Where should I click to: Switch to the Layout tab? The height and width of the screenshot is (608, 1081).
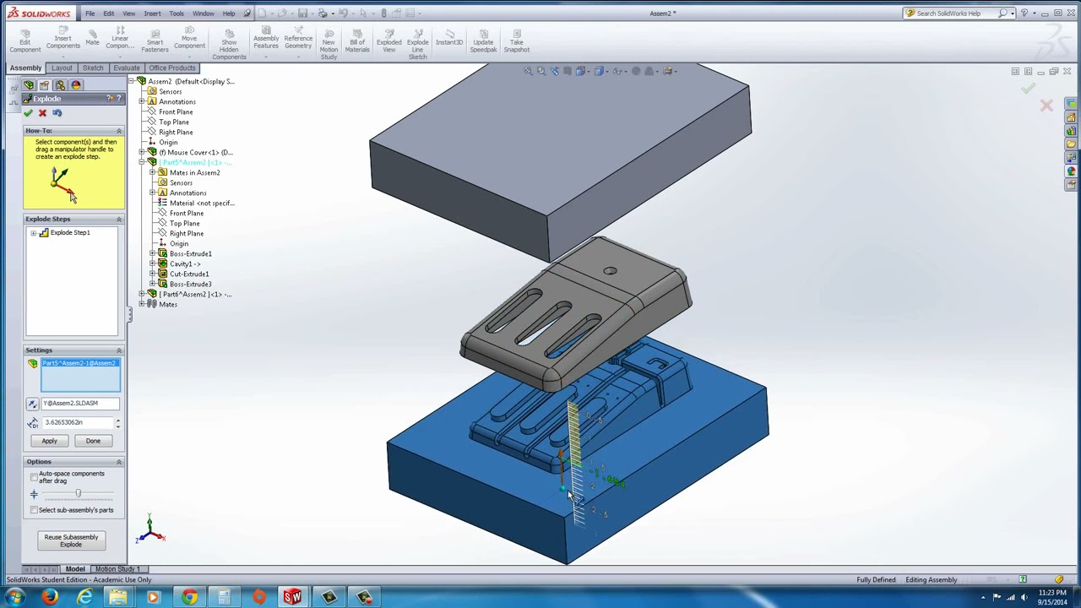[62, 68]
